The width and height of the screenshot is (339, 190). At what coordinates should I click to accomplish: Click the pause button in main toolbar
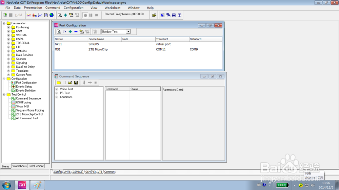coord(91,15)
